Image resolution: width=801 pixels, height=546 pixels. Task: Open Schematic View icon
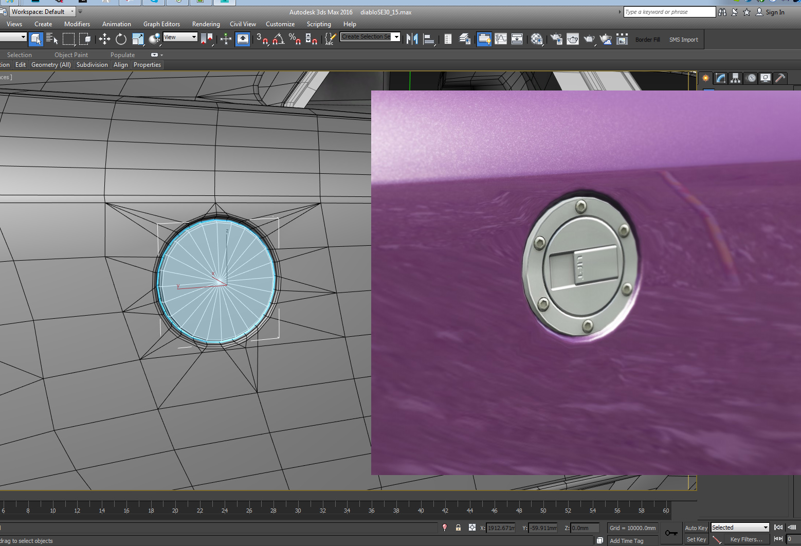pyautogui.click(x=517, y=39)
